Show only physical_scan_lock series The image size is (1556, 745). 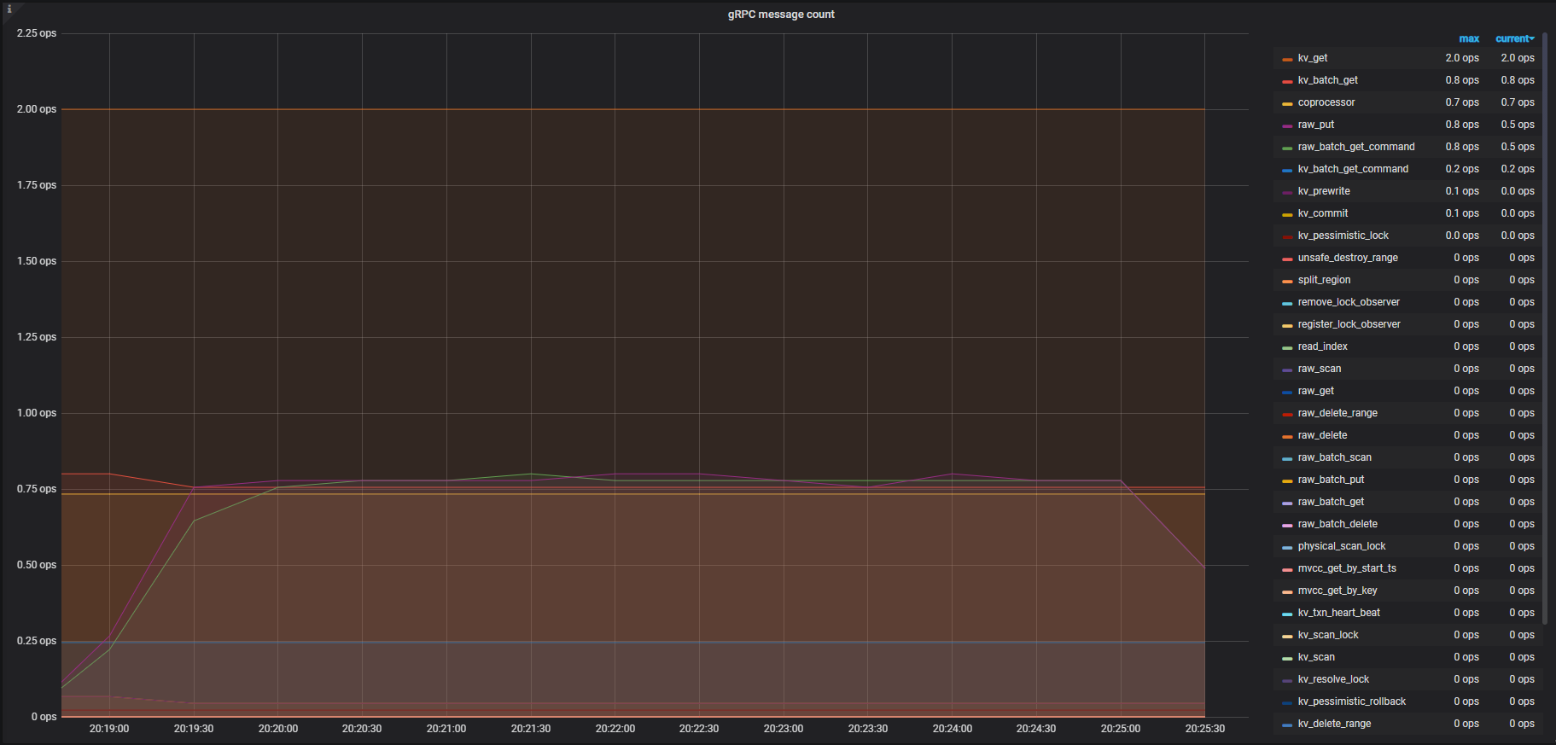click(1342, 546)
